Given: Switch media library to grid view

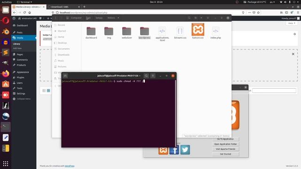Looking at the screenshot, I should (48, 91).
